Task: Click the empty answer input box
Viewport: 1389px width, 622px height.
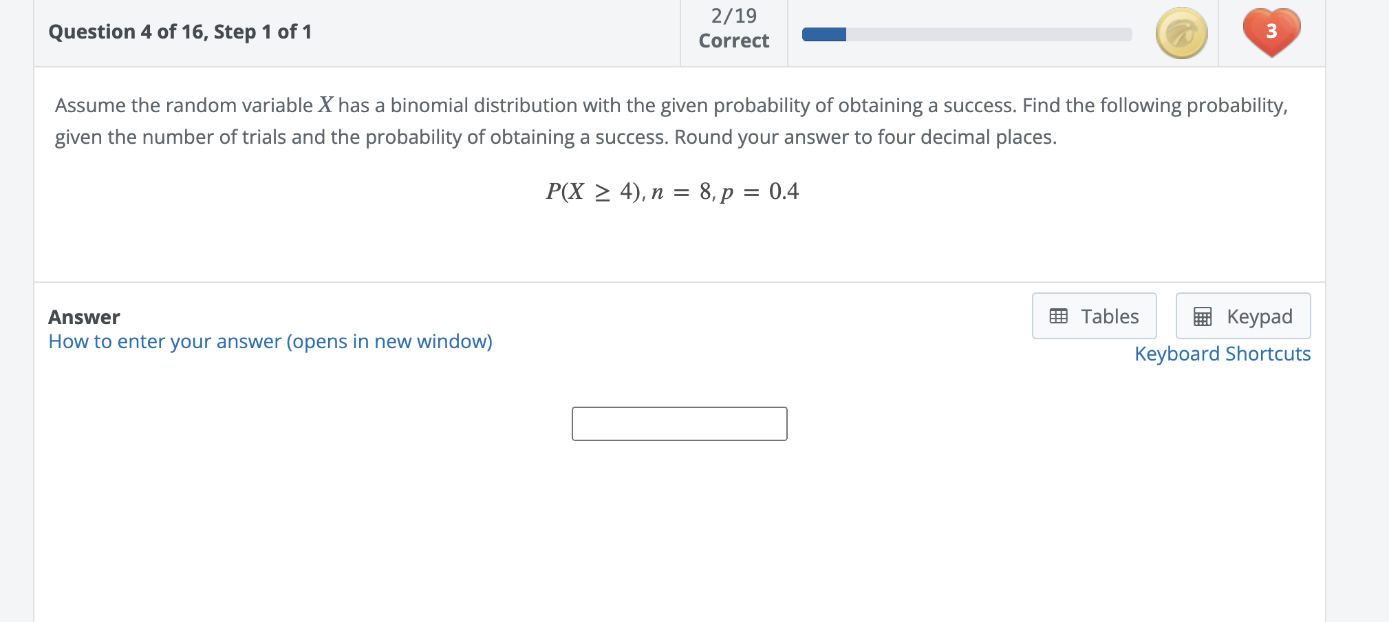Action: (x=680, y=424)
